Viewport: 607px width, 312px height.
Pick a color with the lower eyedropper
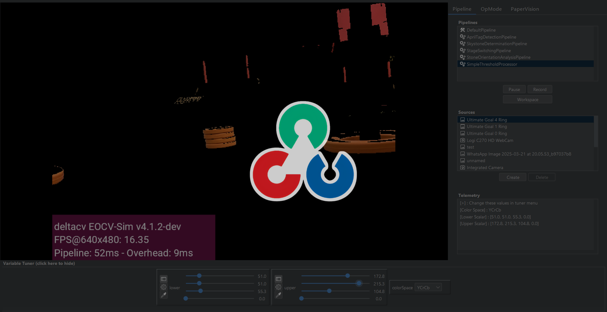[164, 295]
